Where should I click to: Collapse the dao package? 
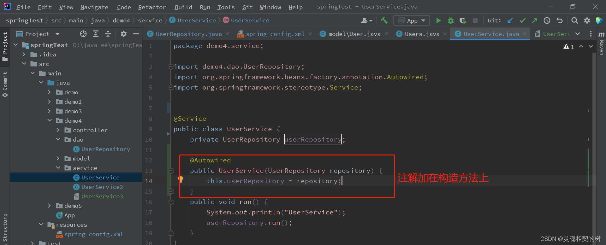click(58, 140)
